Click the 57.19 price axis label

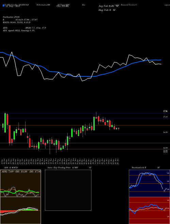(x=166, y=117)
